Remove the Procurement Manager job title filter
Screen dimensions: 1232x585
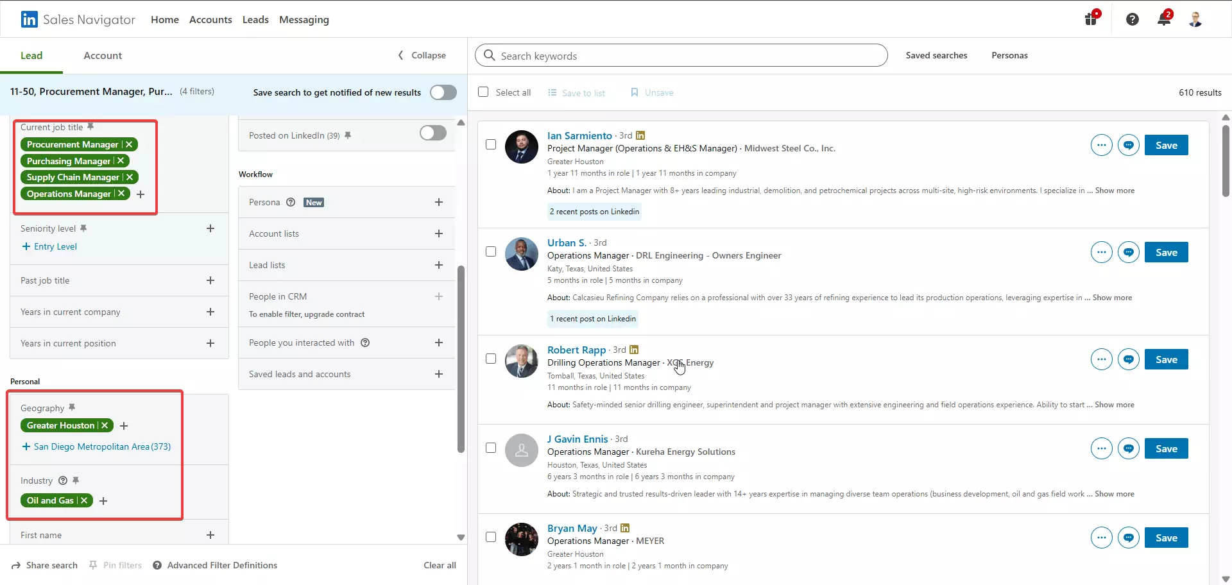tap(129, 144)
